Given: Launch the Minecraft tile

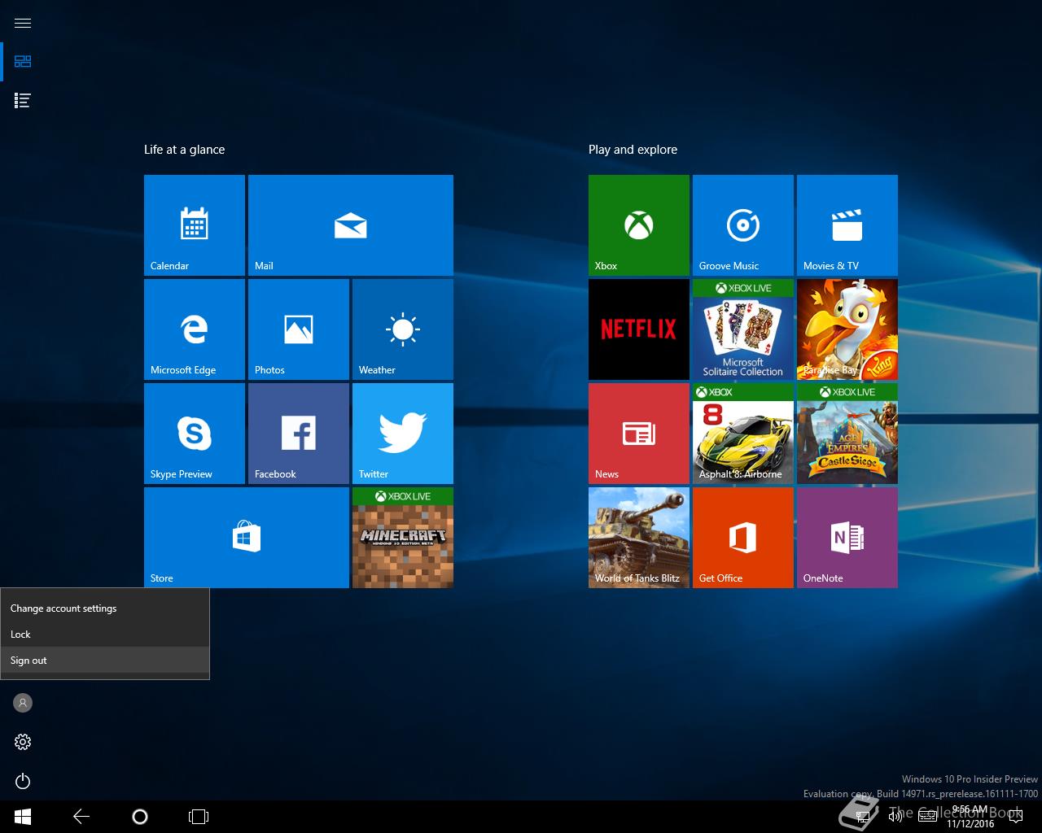Looking at the screenshot, I should pos(403,538).
